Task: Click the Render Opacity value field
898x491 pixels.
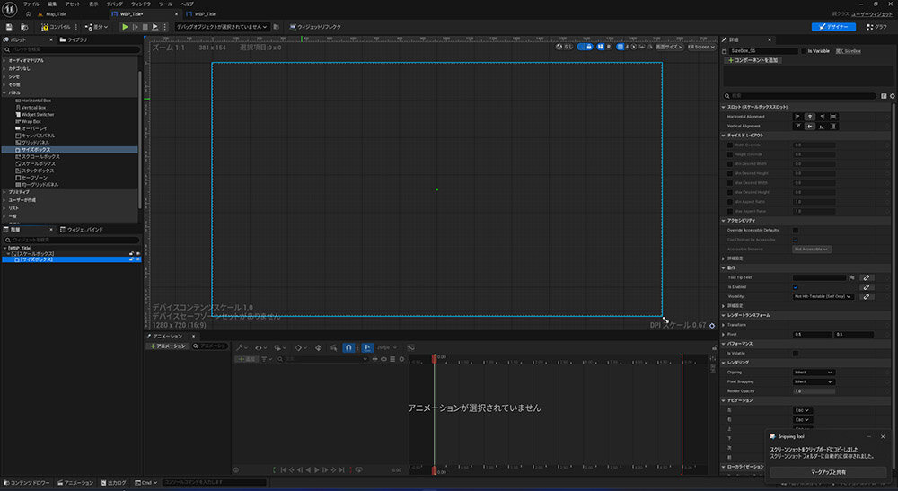Action: tap(814, 390)
